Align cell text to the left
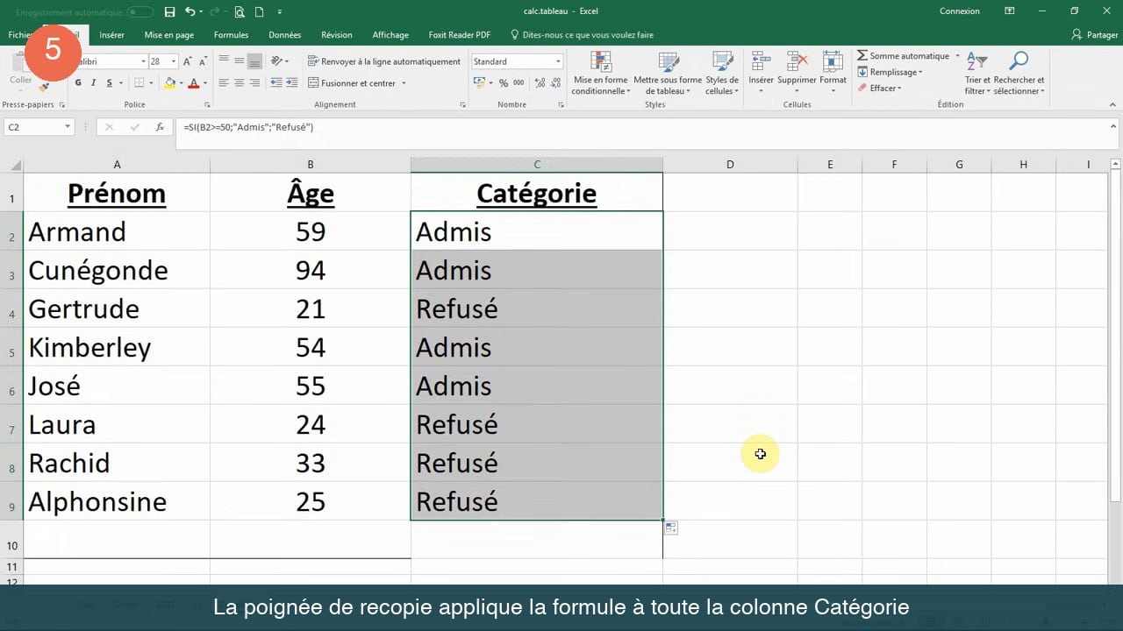The width and height of the screenshot is (1123, 631). (x=224, y=83)
